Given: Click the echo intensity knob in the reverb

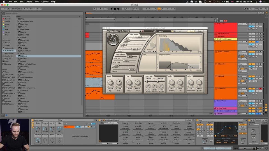Looking at the screenshot, I should 171,82.
